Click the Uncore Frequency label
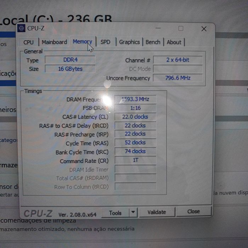 click(x=128, y=78)
